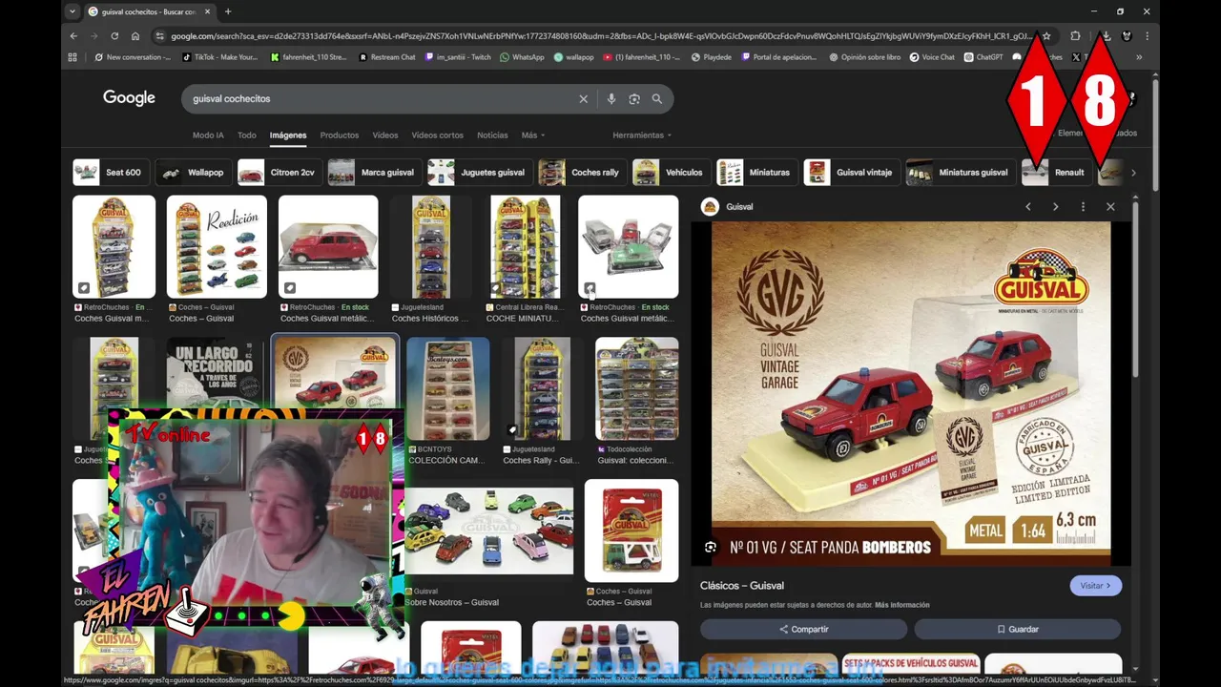Close the image preview panel
The height and width of the screenshot is (687, 1221).
click(1110, 207)
